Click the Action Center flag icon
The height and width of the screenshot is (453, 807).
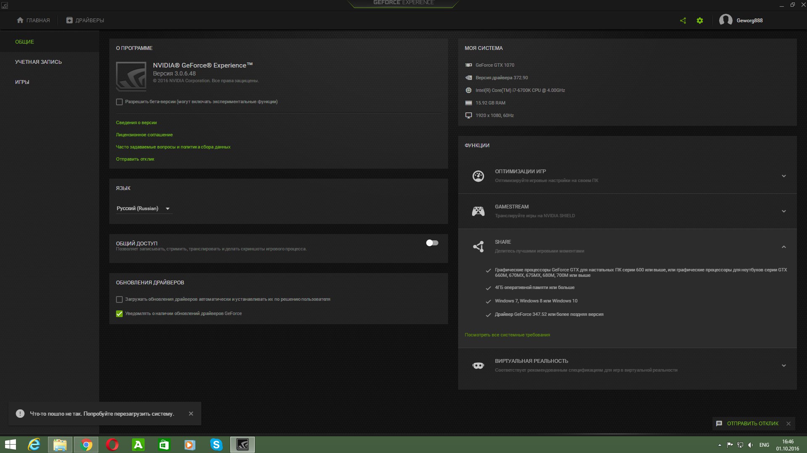730,445
